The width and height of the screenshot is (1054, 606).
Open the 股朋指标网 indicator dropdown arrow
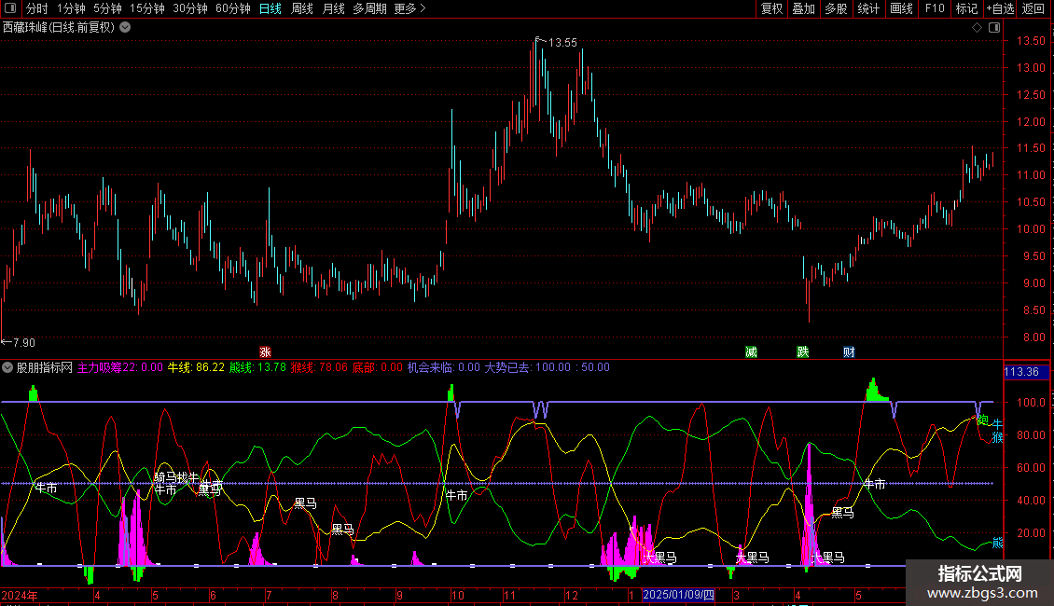[7, 367]
